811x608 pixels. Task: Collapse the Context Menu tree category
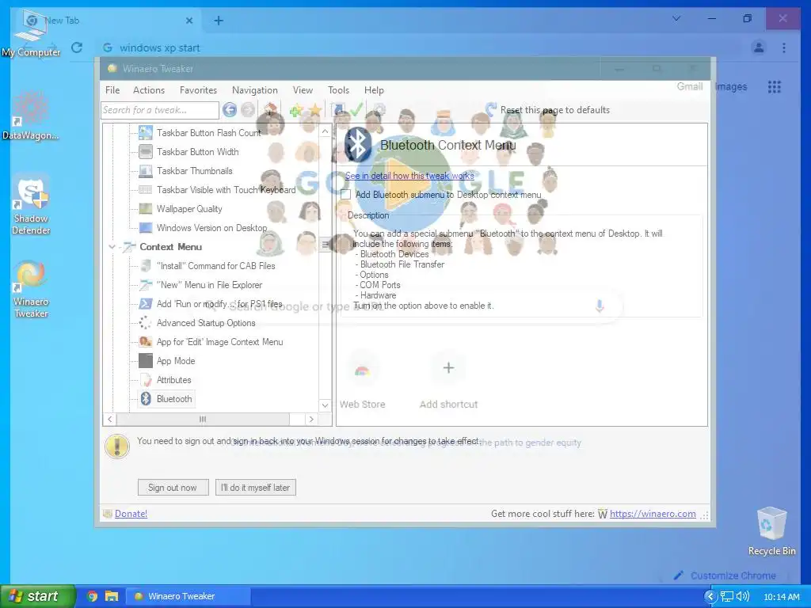click(x=112, y=247)
